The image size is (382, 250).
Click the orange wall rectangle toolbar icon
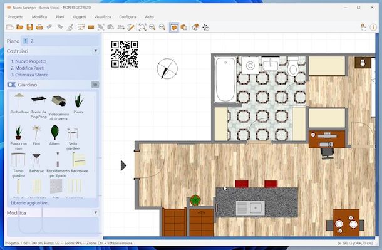pyautogui.click(x=91, y=28)
